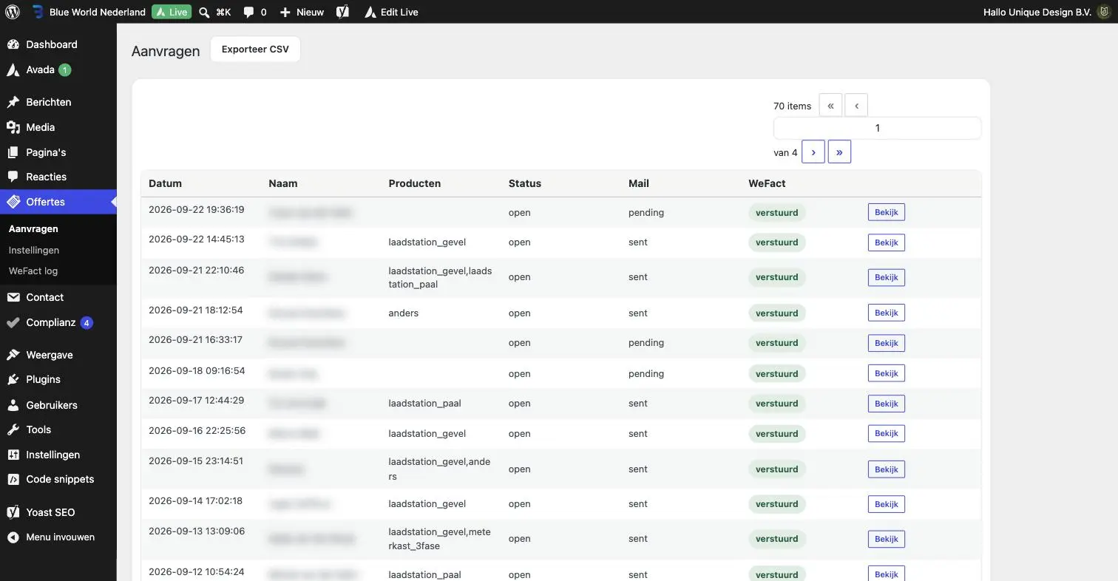Click the Weergave paintbrush icon

[x=13, y=355]
